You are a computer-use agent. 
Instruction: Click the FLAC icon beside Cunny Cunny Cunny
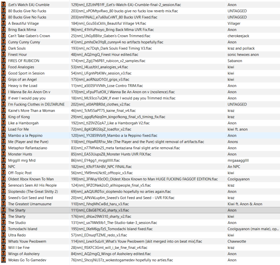tap(3, 42)
